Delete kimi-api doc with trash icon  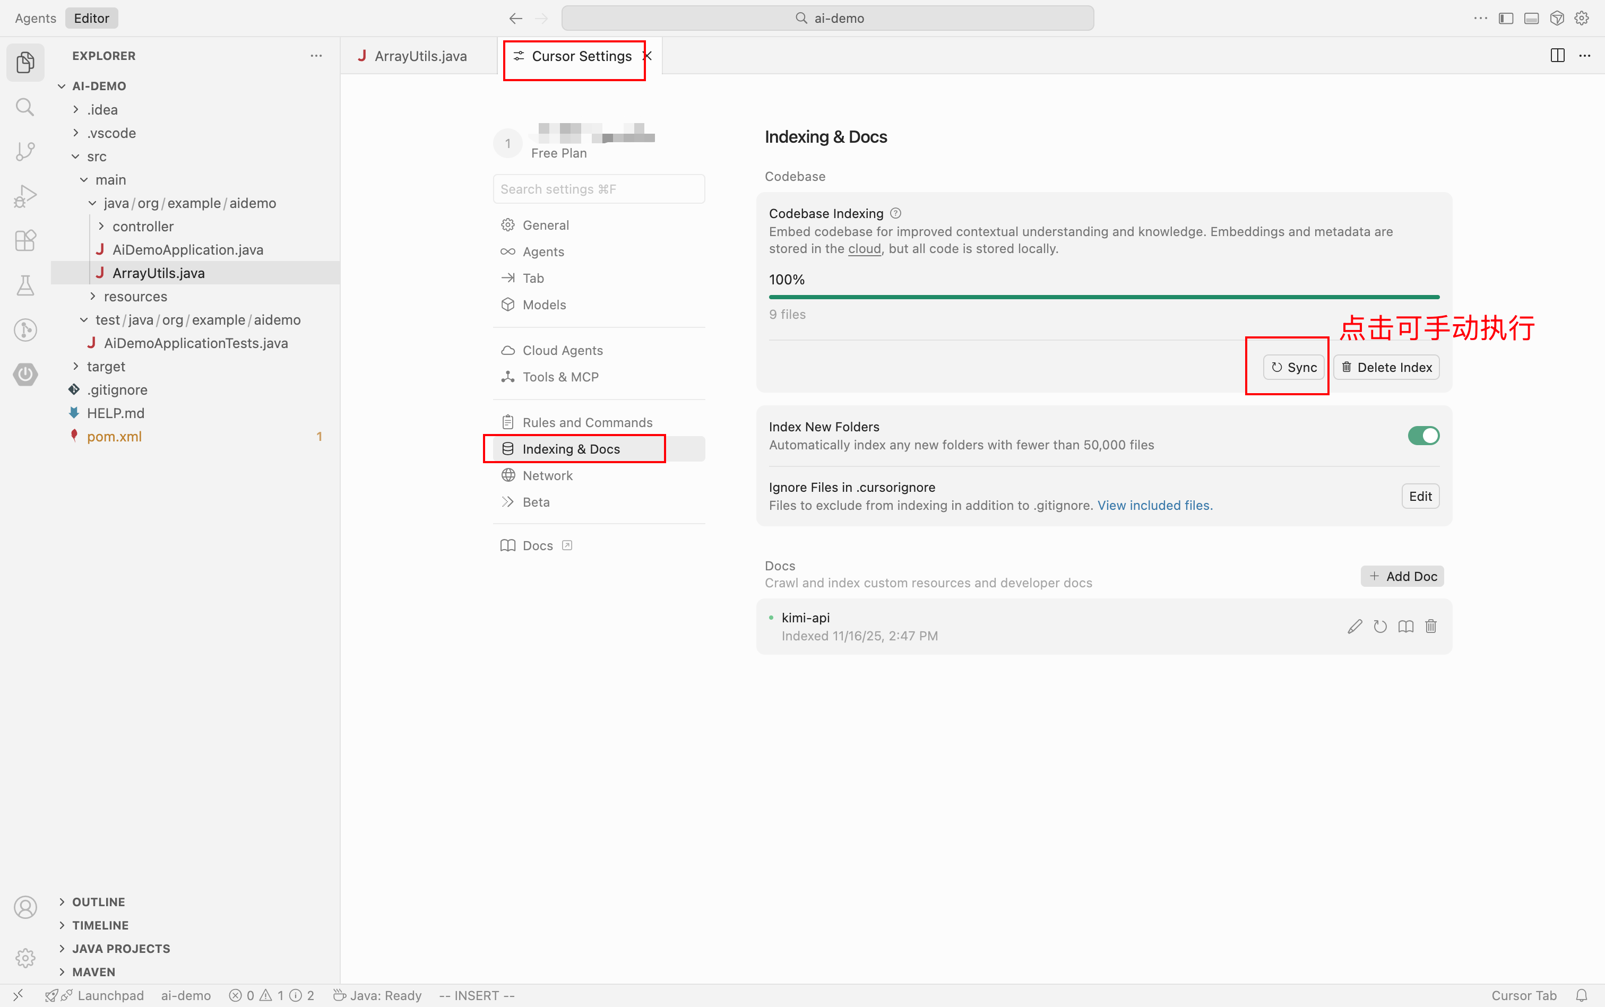pos(1430,627)
